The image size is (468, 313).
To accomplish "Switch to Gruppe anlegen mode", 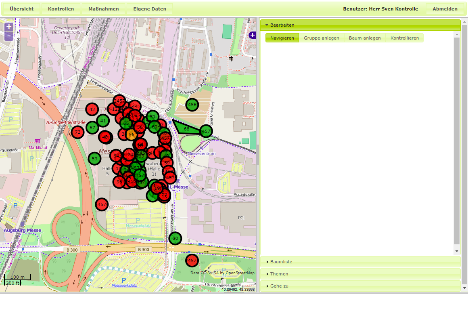I will click(x=321, y=38).
